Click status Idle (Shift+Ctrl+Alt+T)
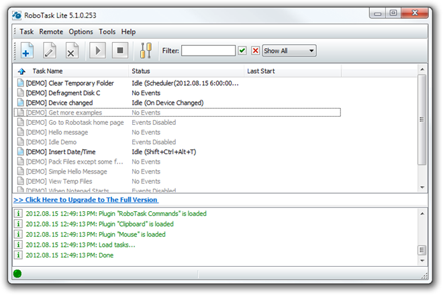 [x=164, y=152]
